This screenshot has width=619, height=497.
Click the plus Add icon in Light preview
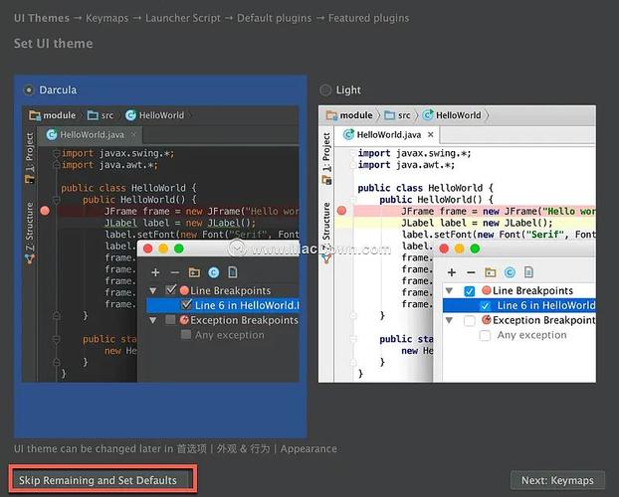pos(452,272)
